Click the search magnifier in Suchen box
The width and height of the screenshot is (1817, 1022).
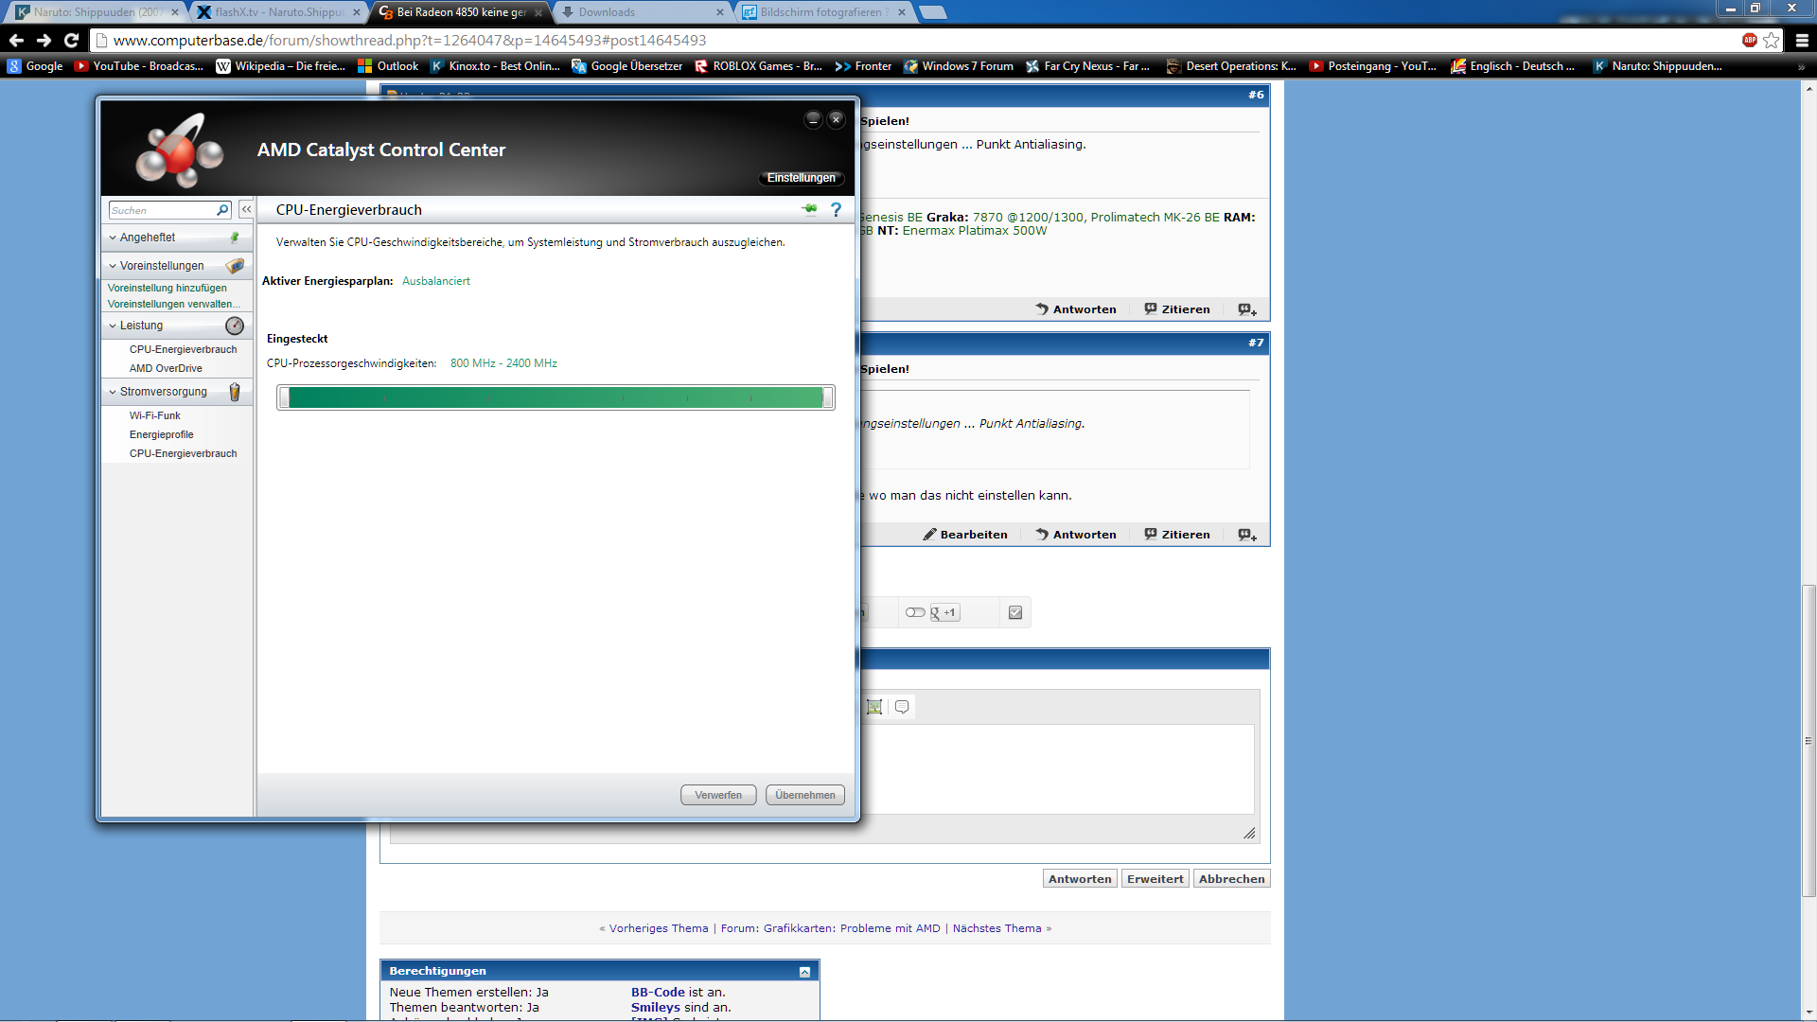(222, 210)
